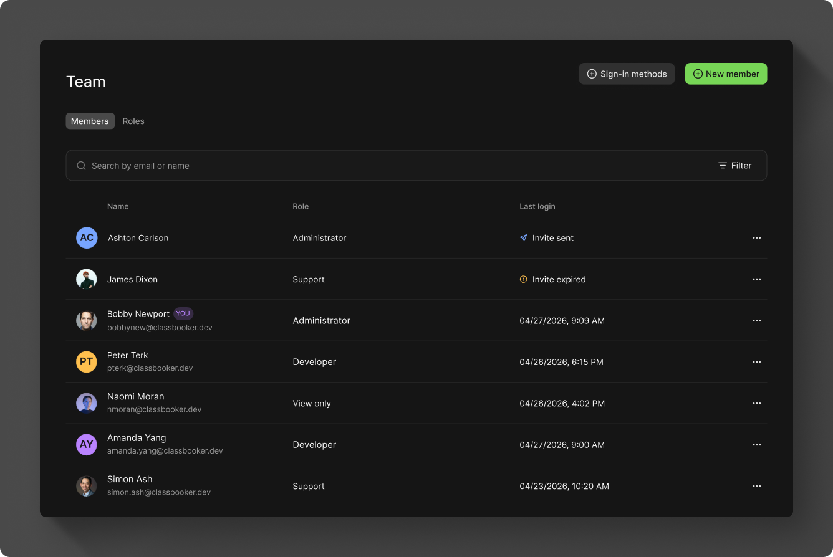This screenshot has width=833, height=557.
Task: Click last login 04/27/2026, 9:00 AM
Action: pos(562,445)
